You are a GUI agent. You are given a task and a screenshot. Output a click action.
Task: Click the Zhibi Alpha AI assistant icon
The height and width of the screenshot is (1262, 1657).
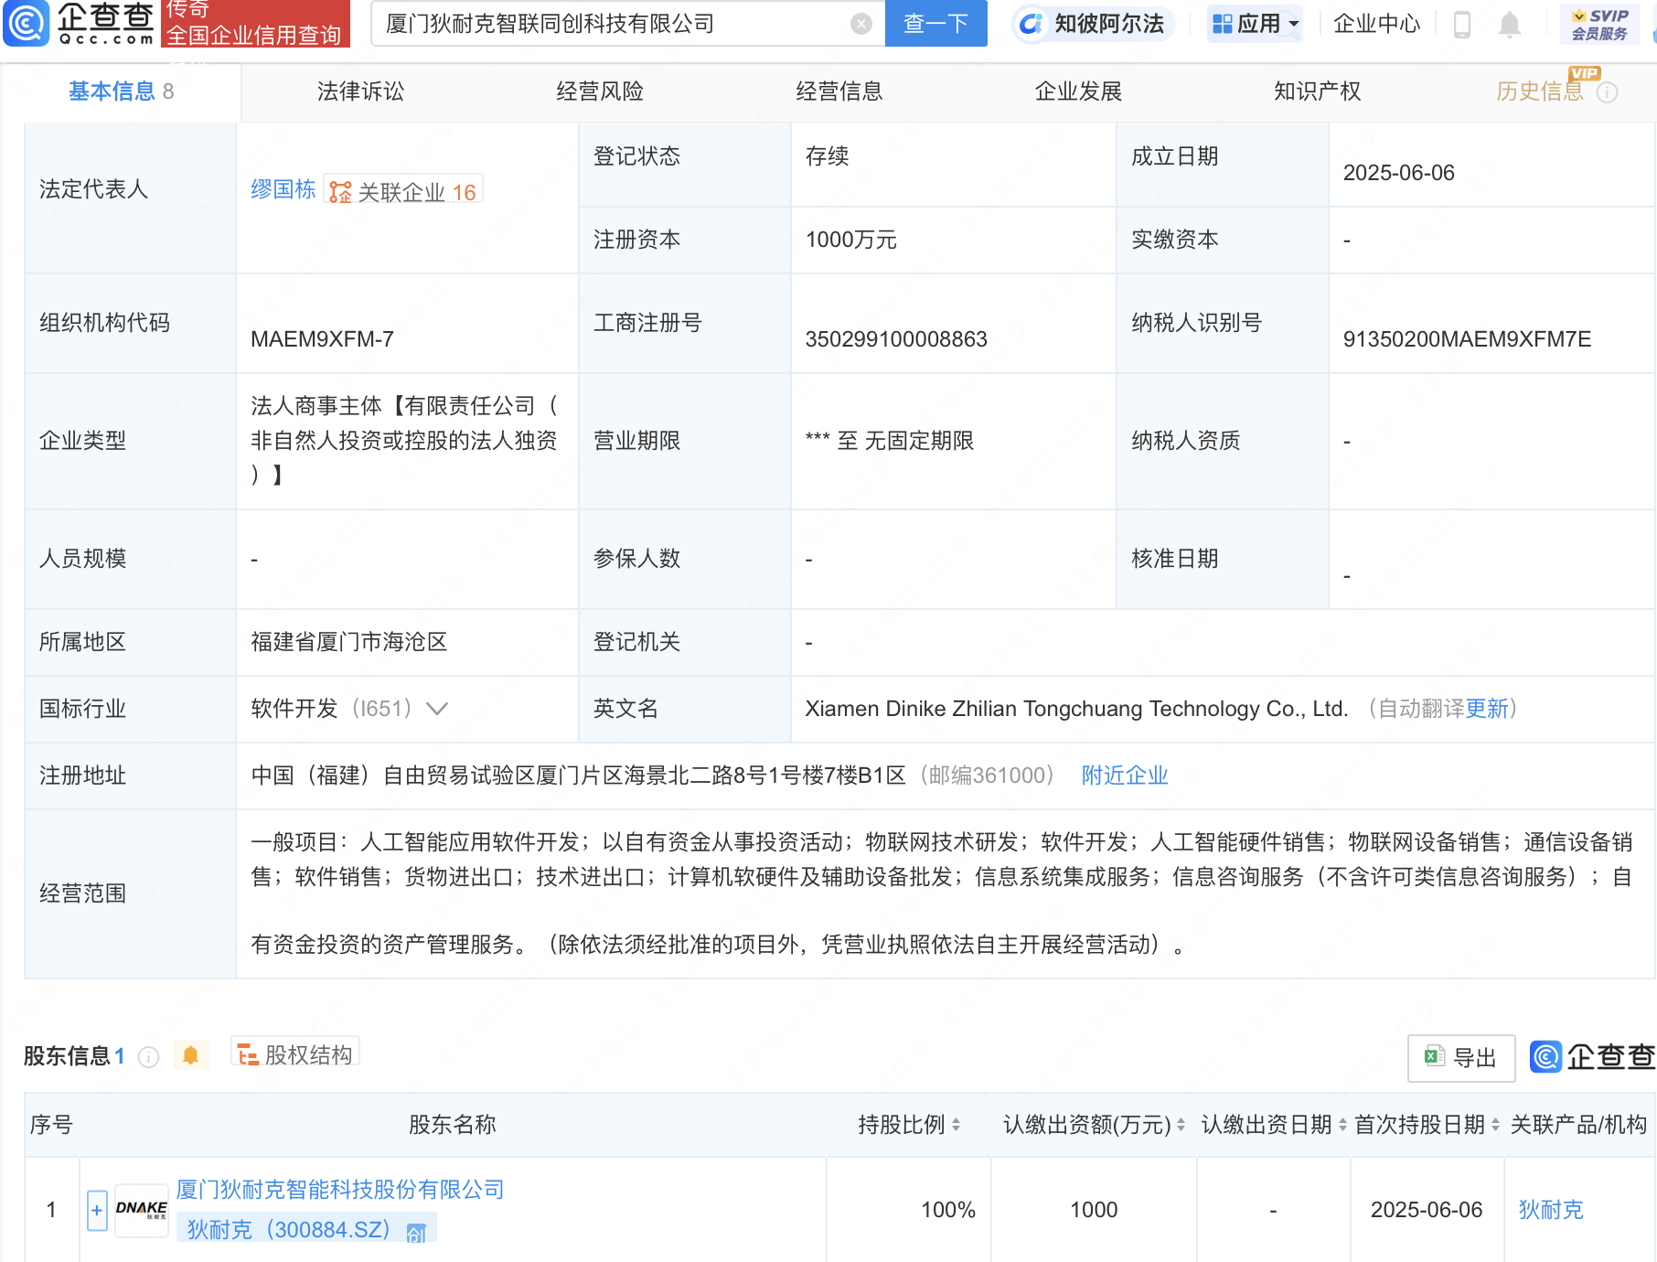(x=1031, y=24)
